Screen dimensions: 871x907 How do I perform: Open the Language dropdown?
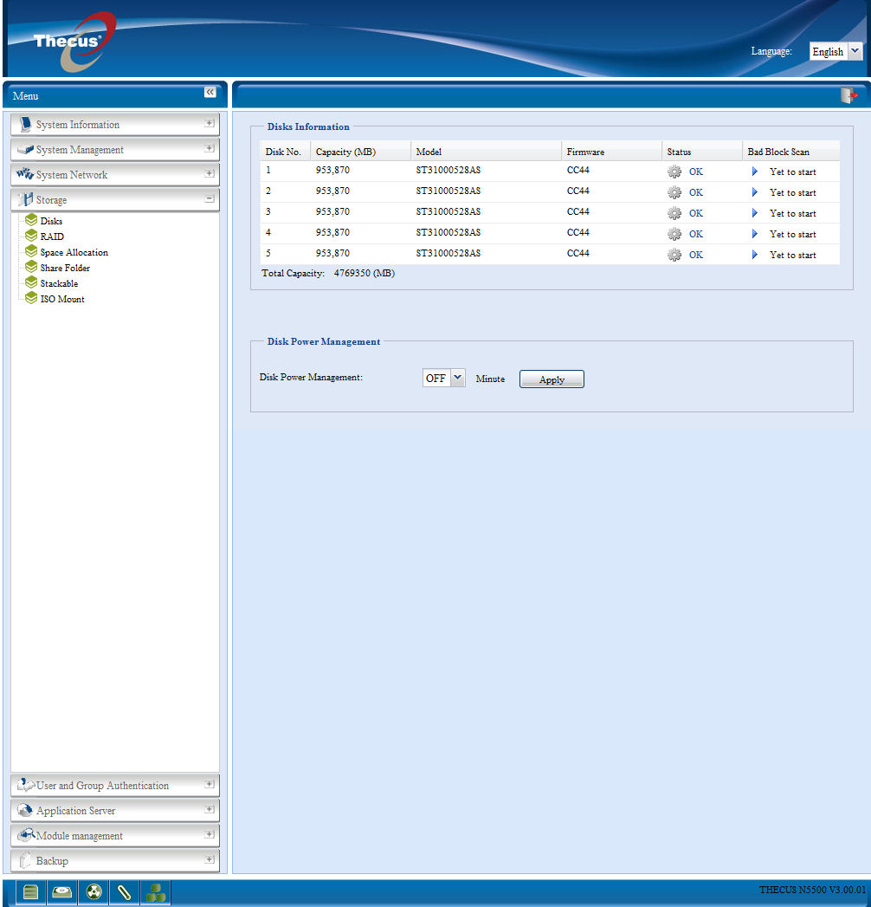[855, 51]
